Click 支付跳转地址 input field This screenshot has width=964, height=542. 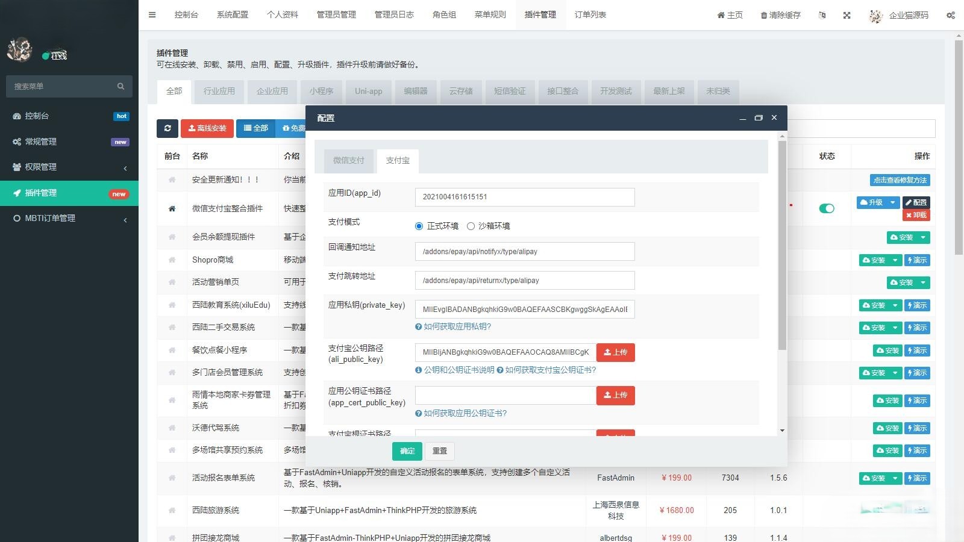tap(525, 281)
